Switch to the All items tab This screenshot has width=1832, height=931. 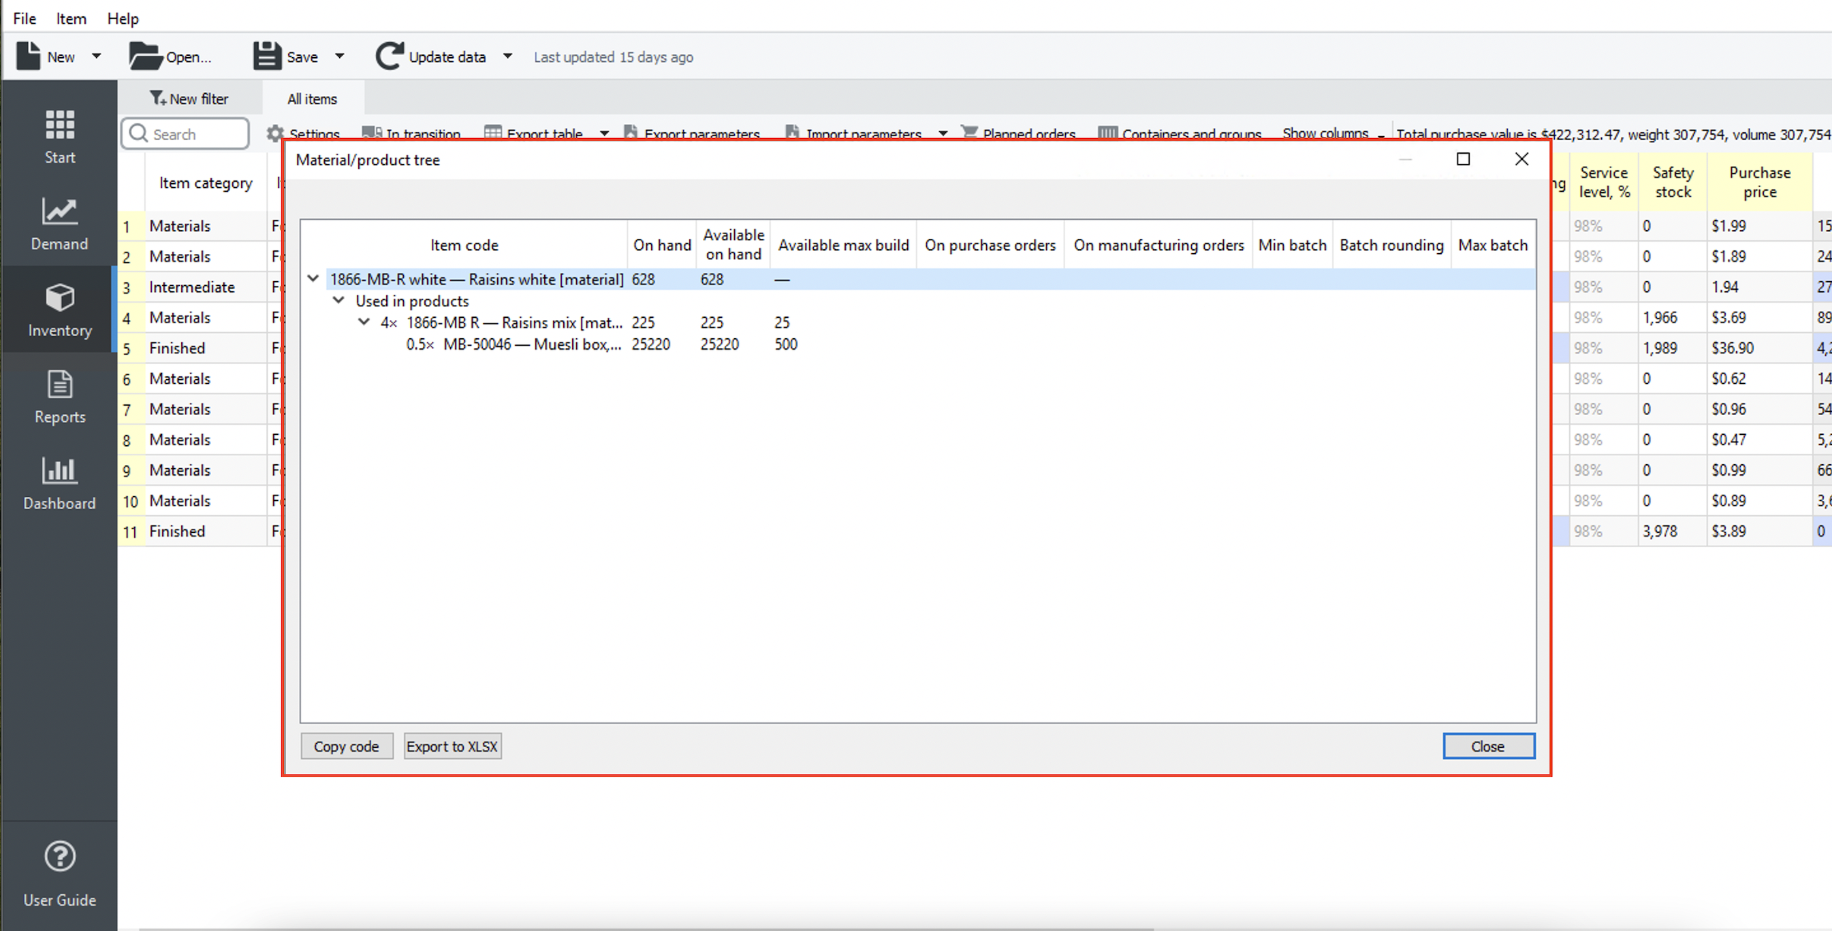point(312,99)
